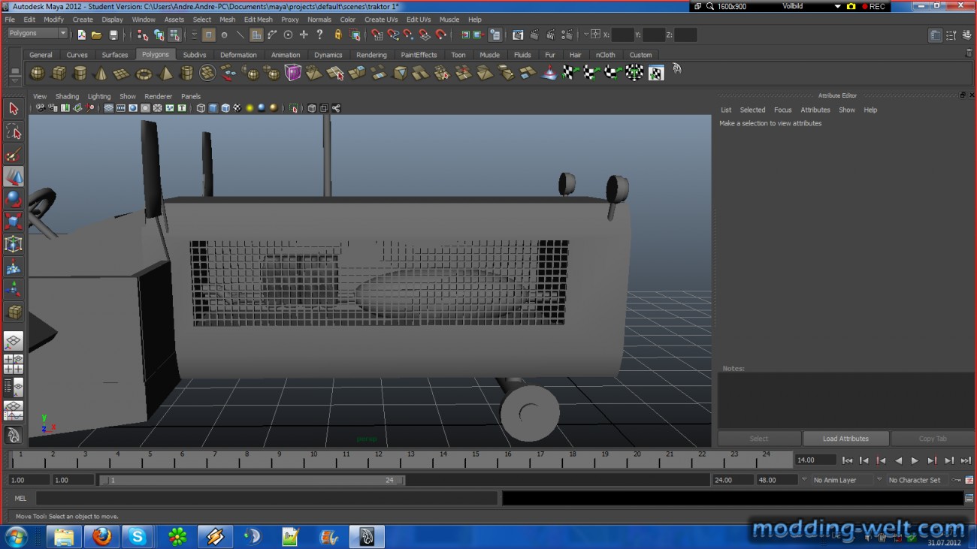Screen dimensions: 977x549
Task: Click the time range slider bar
Action: (x=253, y=480)
